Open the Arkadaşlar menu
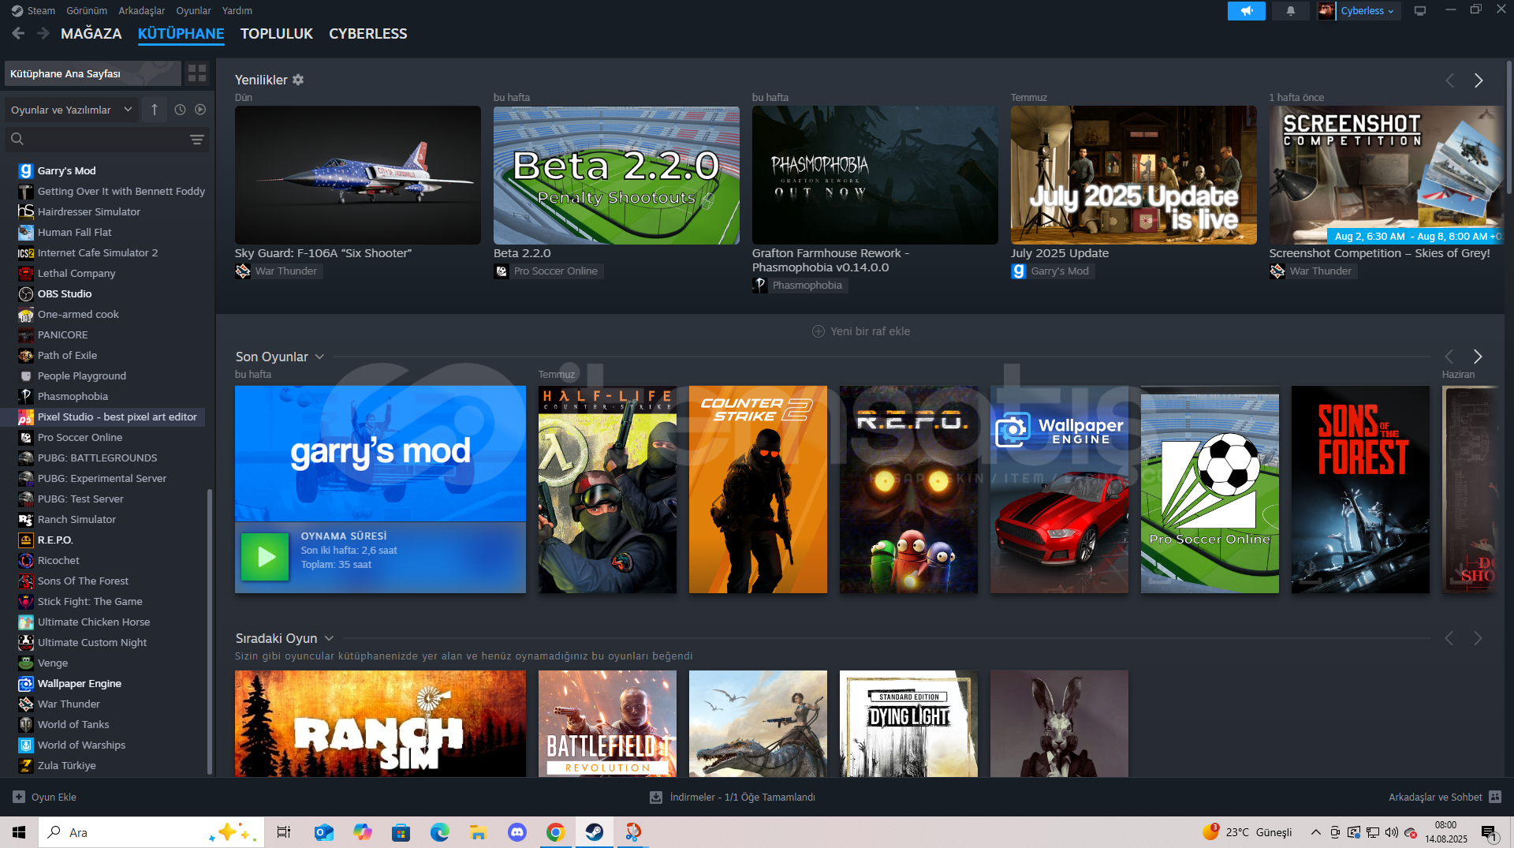The image size is (1514, 848). (141, 10)
